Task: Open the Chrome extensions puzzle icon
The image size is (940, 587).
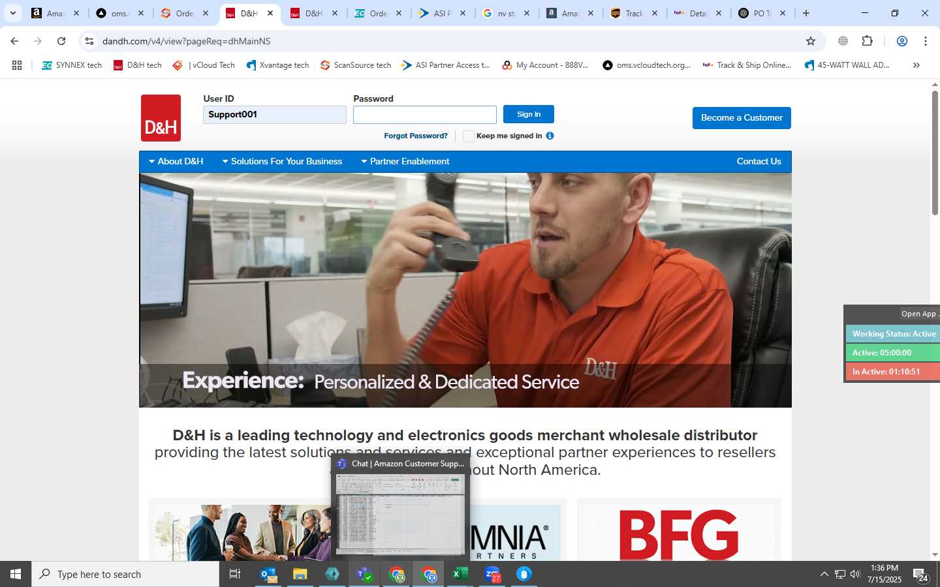Action: [x=867, y=41]
